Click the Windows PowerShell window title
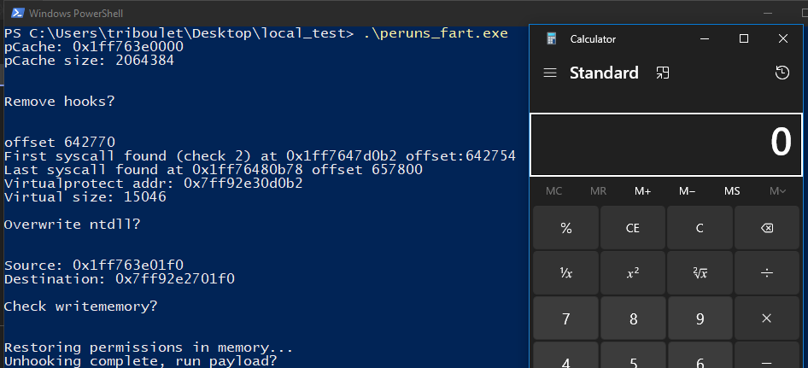The height and width of the screenshot is (368, 808). (76, 14)
